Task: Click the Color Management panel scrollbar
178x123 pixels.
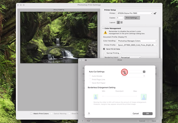Action: pos(160,43)
